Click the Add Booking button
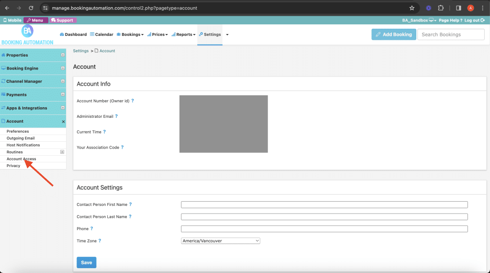490x273 pixels. [x=394, y=34]
